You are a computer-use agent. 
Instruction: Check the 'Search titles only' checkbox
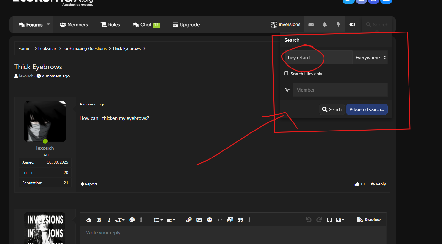click(x=286, y=74)
